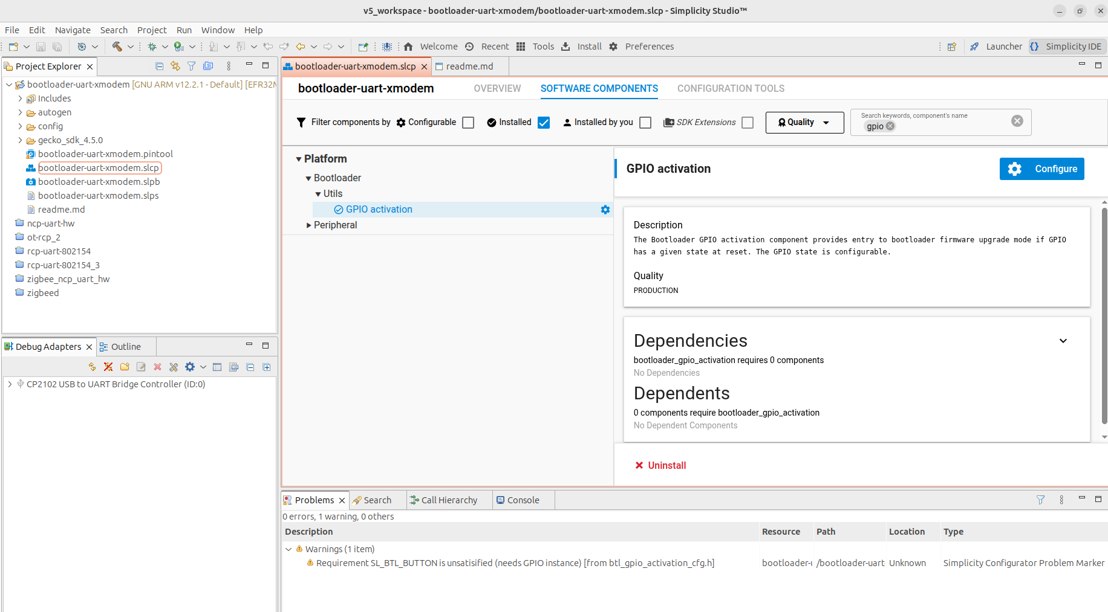Clear the gpio search chip
The height and width of the screenshot is (612, 1108).
click(890, 126)
